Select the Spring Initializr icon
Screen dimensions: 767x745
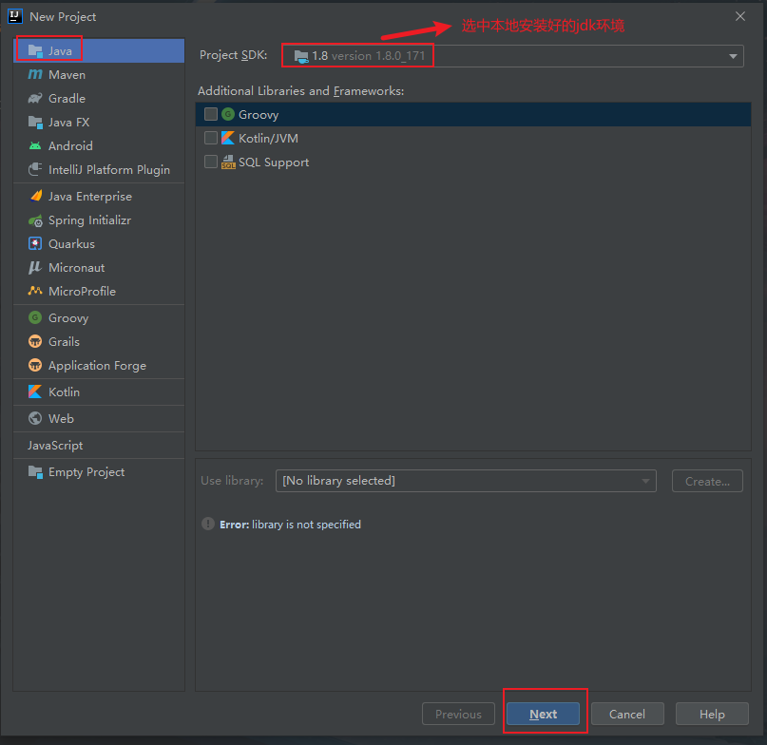pyautogui.click(x=35, y=220)
